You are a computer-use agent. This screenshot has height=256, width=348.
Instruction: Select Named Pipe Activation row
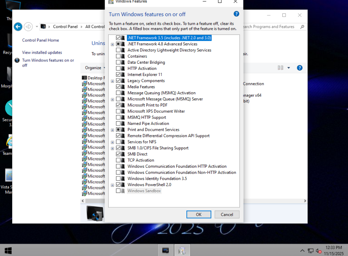pos(148,123)
